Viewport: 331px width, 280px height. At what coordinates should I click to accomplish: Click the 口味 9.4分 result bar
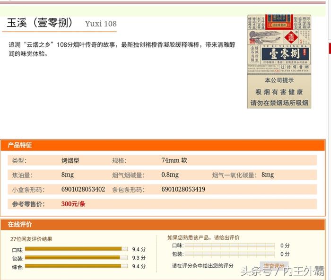click(76, 249)
